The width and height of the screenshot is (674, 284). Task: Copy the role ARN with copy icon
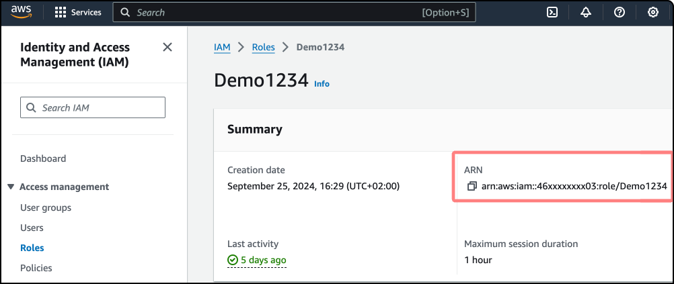(472, 186)
